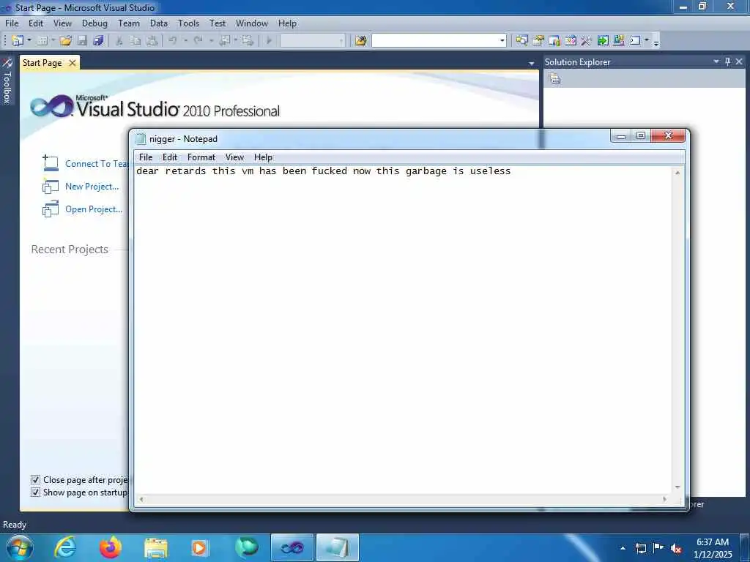Launch Firefox from the taskbar
The image size is (750, 562).
click(111, 547)
